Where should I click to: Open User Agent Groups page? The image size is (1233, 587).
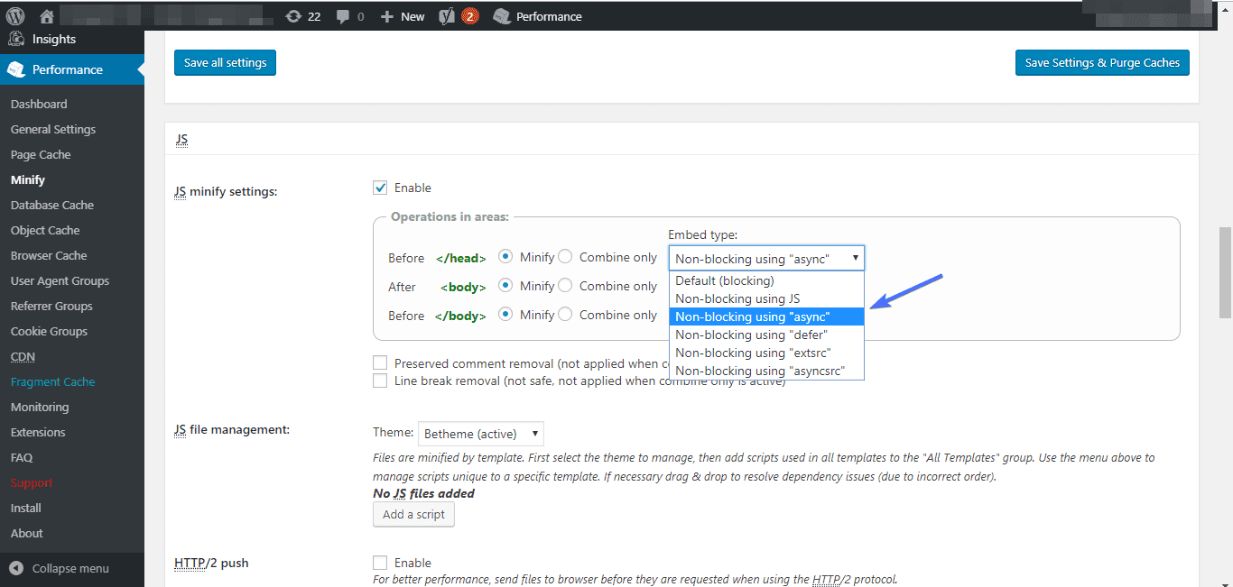tap(60, 280)
